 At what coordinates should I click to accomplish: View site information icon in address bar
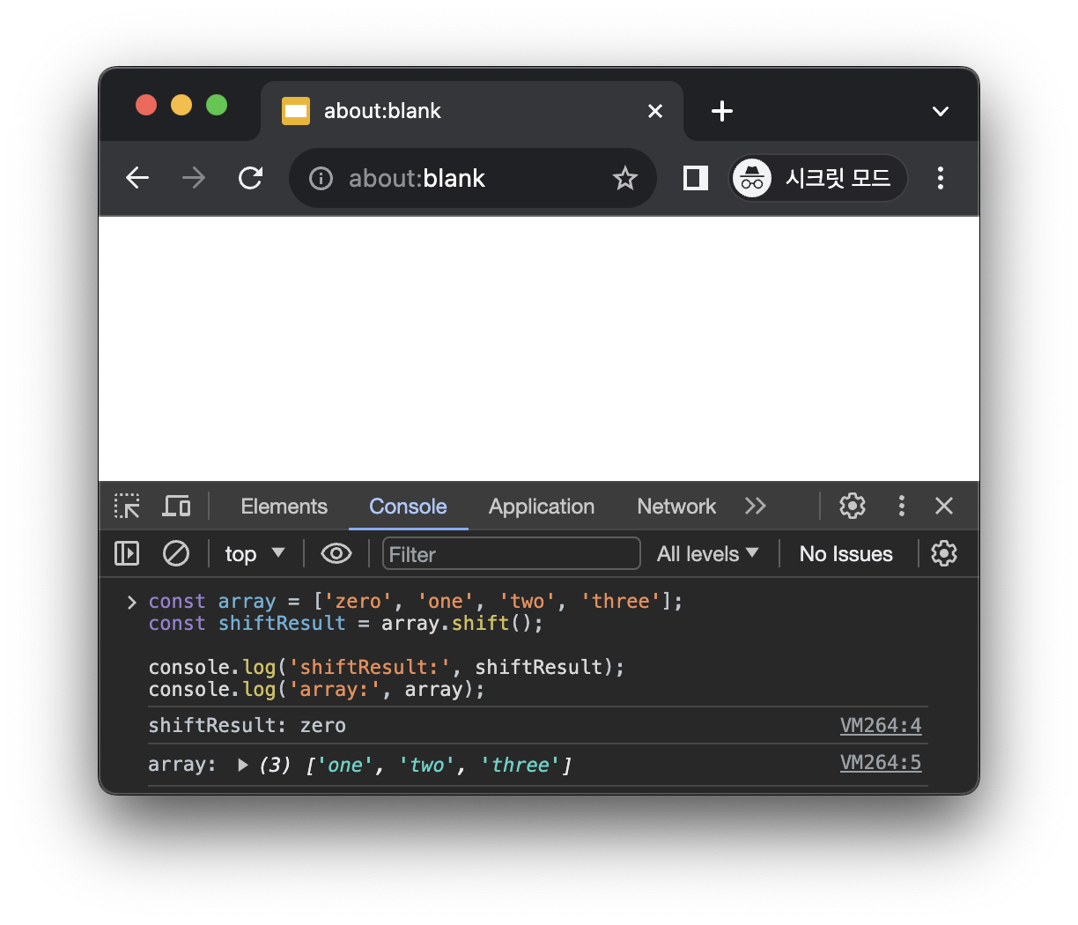point(321,179)
